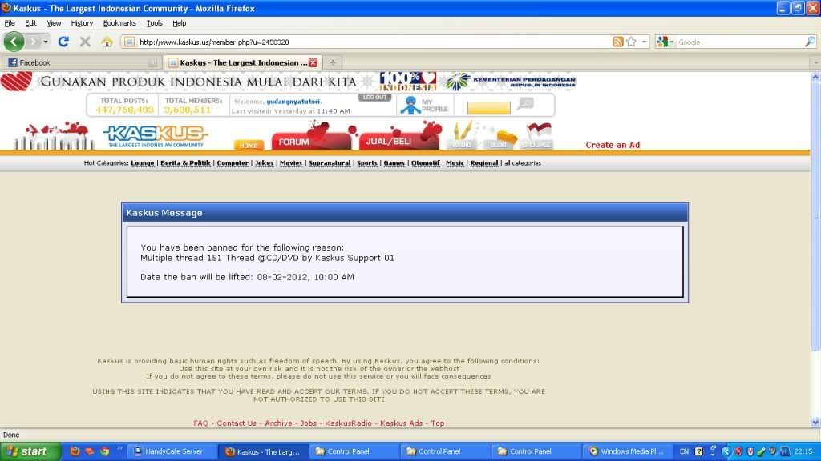Open the Supranatural category link

point(330,163)
